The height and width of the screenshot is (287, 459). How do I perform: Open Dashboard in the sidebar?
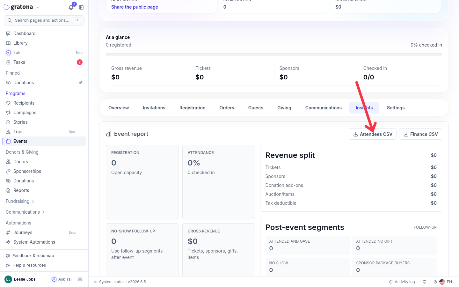[x=44, y=33]
